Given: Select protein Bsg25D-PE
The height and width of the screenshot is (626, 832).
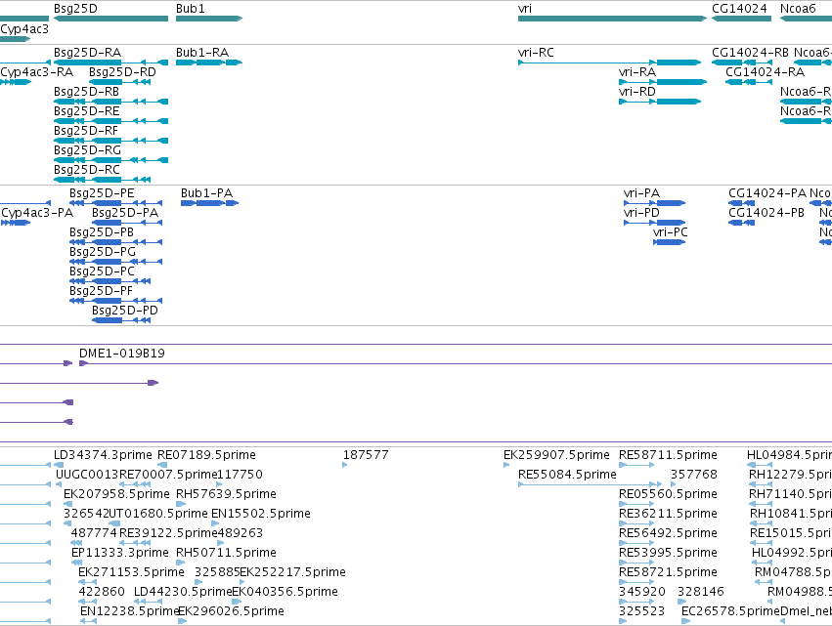Looking at the screenshot, I should coord(115,203).
